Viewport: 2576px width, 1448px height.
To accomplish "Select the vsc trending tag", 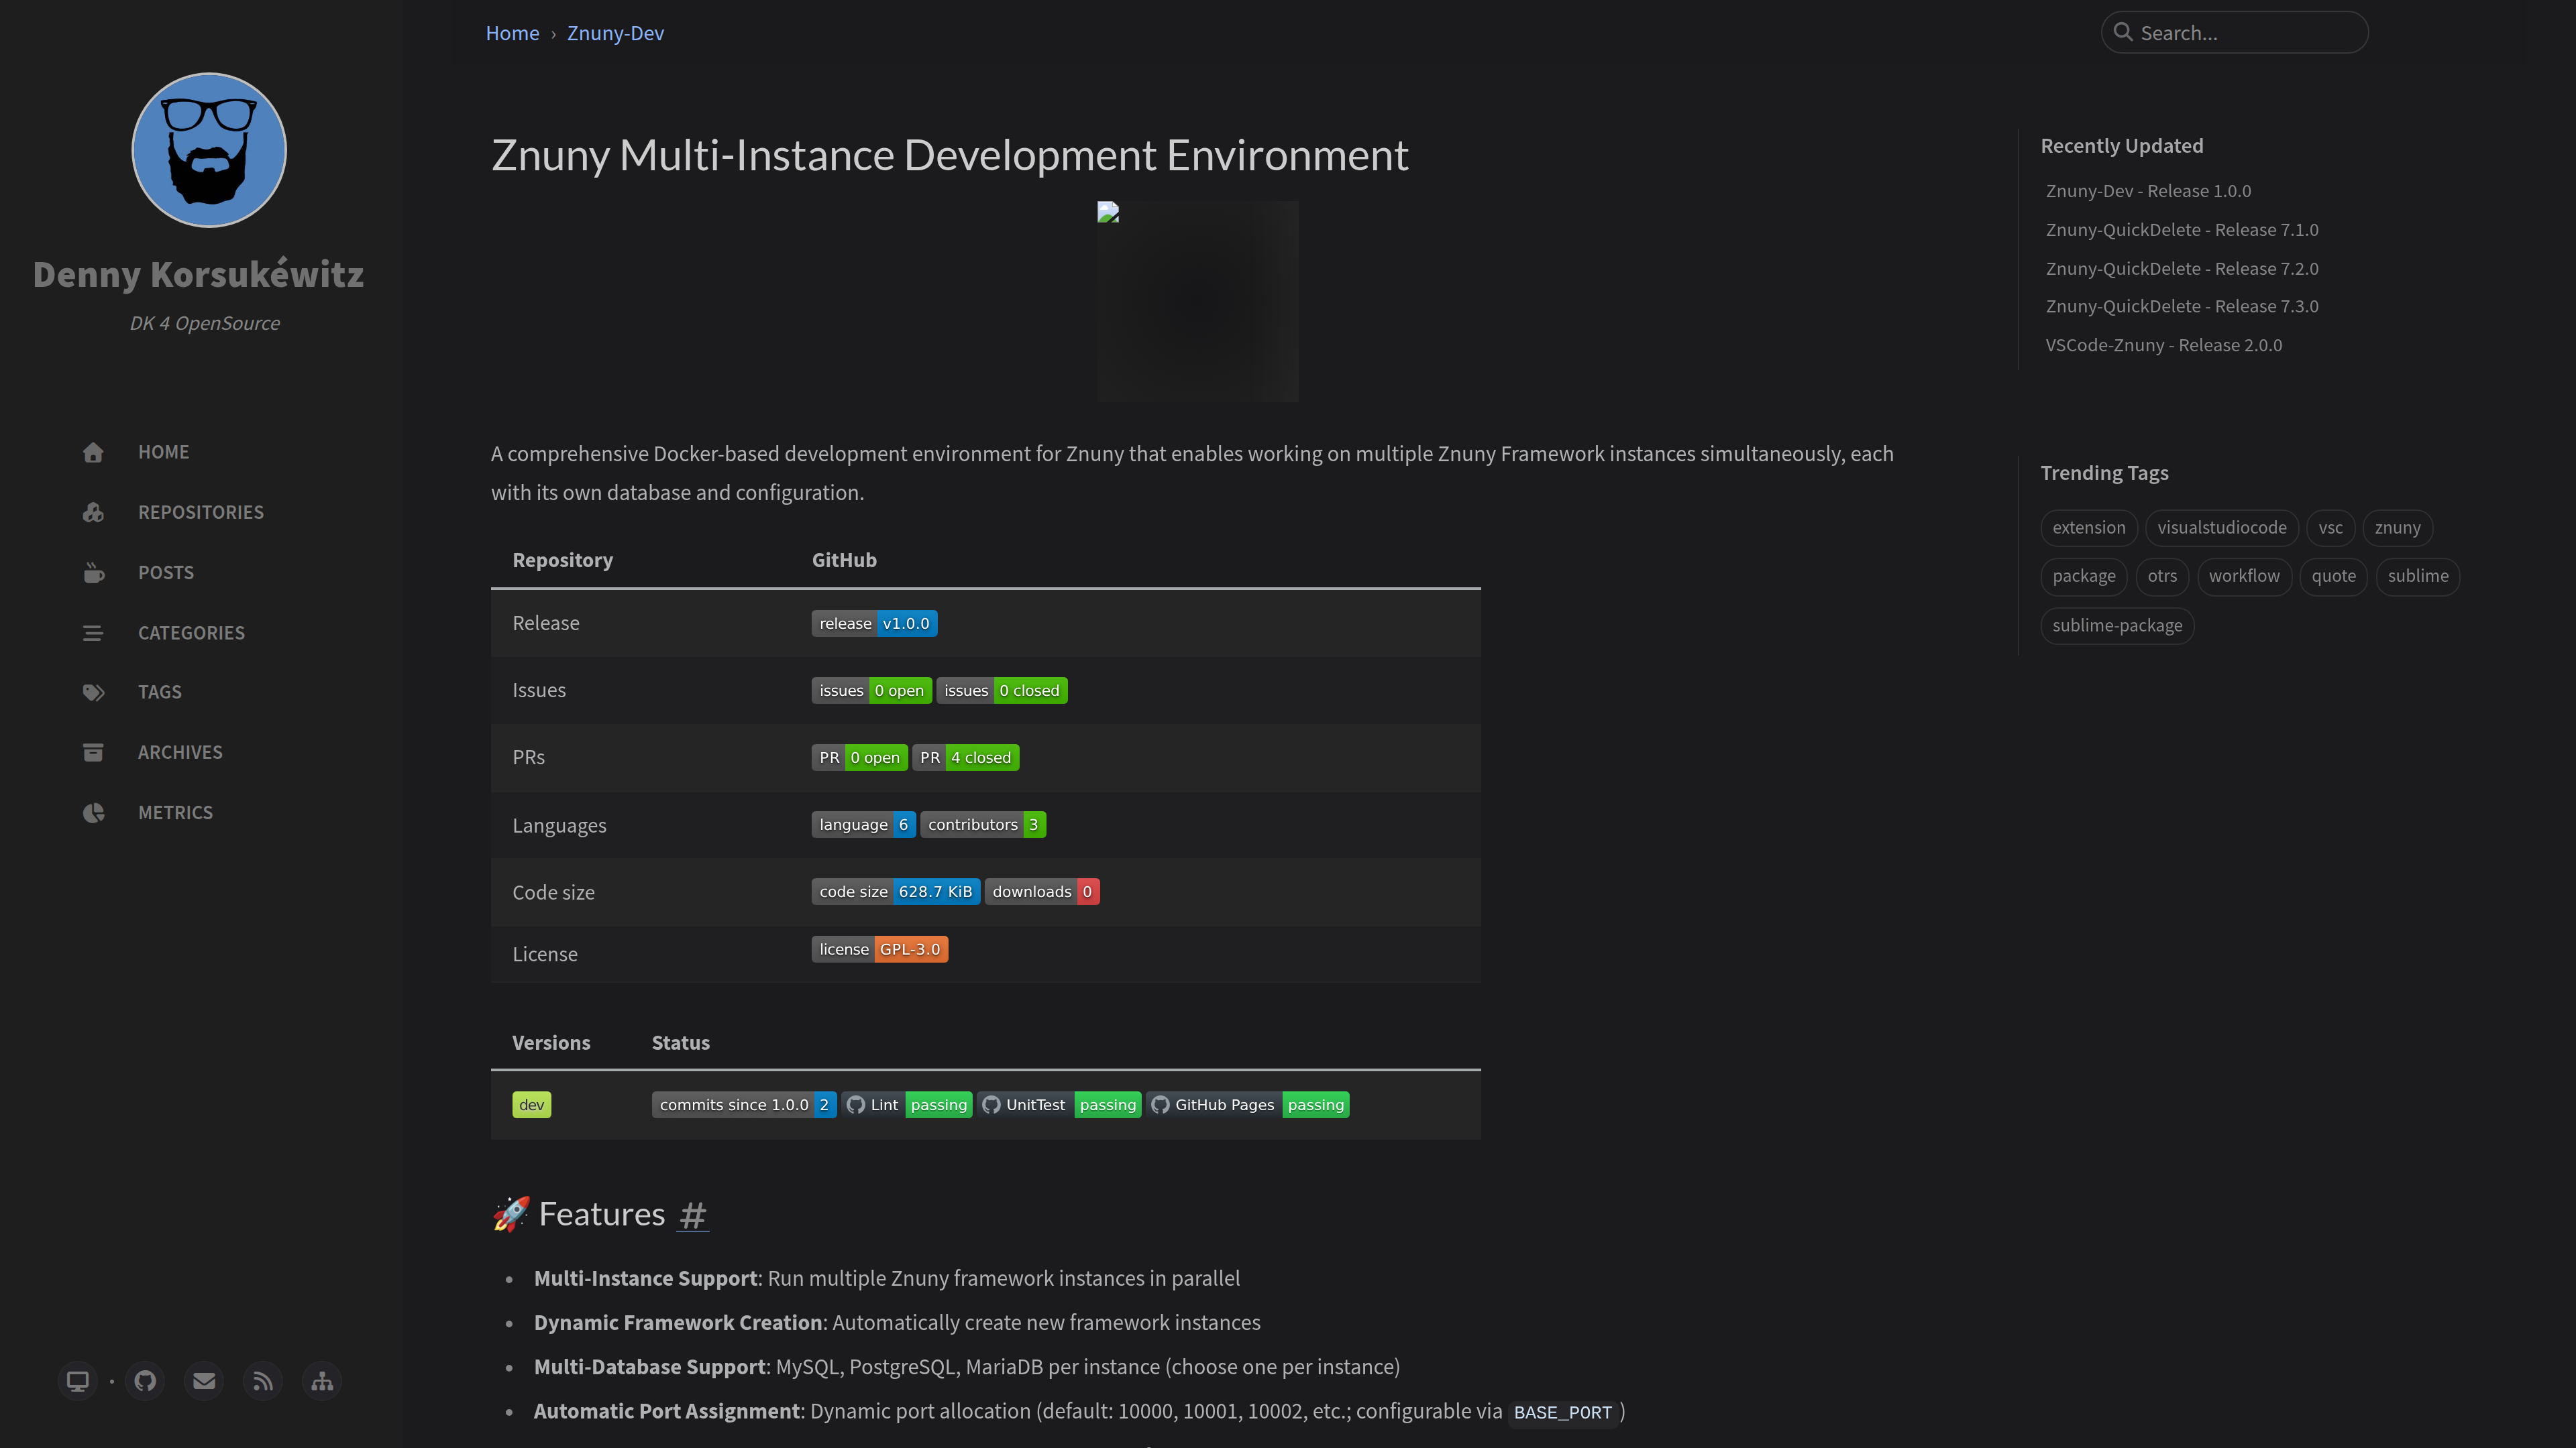I will click(x=2331, y=528).
